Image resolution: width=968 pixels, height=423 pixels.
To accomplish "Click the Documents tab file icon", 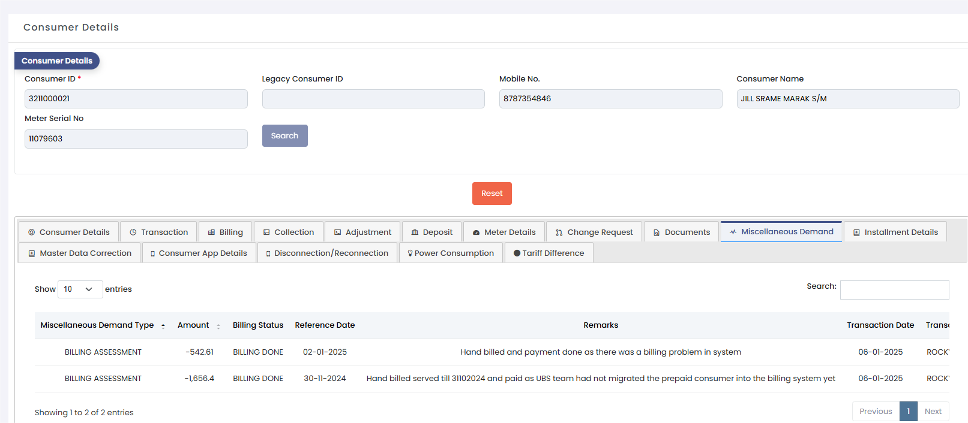I will [657, 232].
